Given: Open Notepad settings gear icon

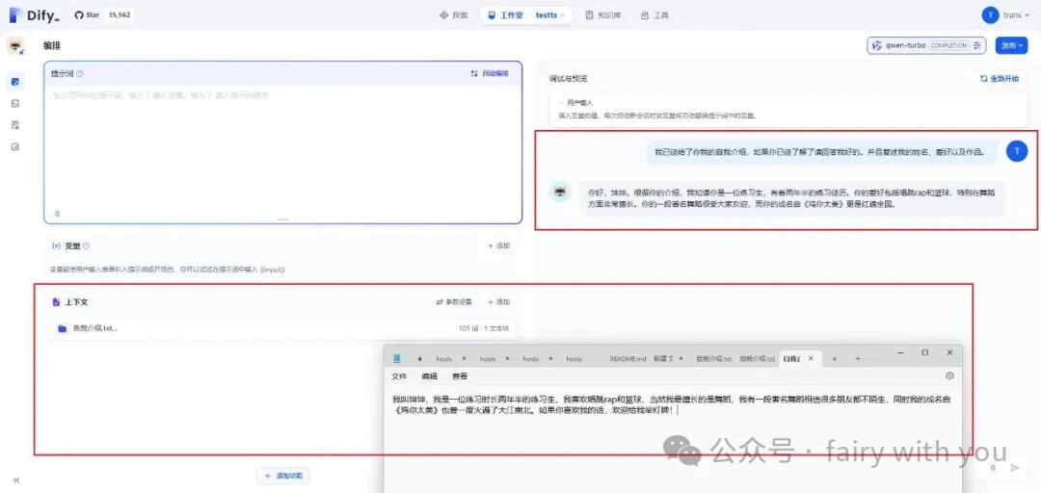Looking at the screenshot, I should click(949, 376).
